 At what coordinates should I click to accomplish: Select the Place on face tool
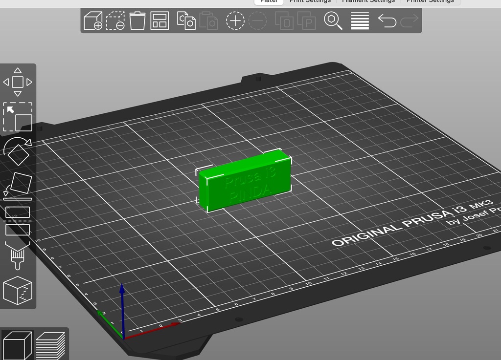(x=18, y=187)
